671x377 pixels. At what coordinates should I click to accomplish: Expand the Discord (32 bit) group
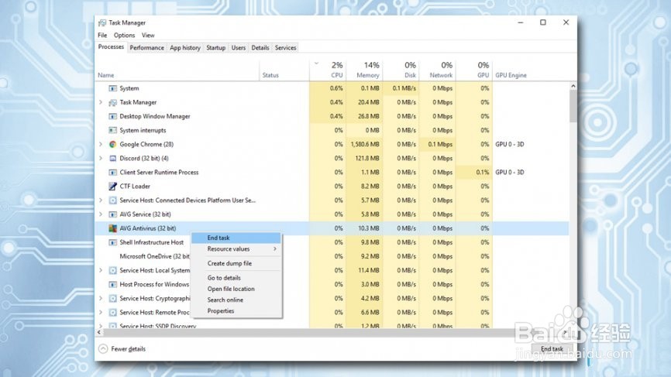click(101, 159)
